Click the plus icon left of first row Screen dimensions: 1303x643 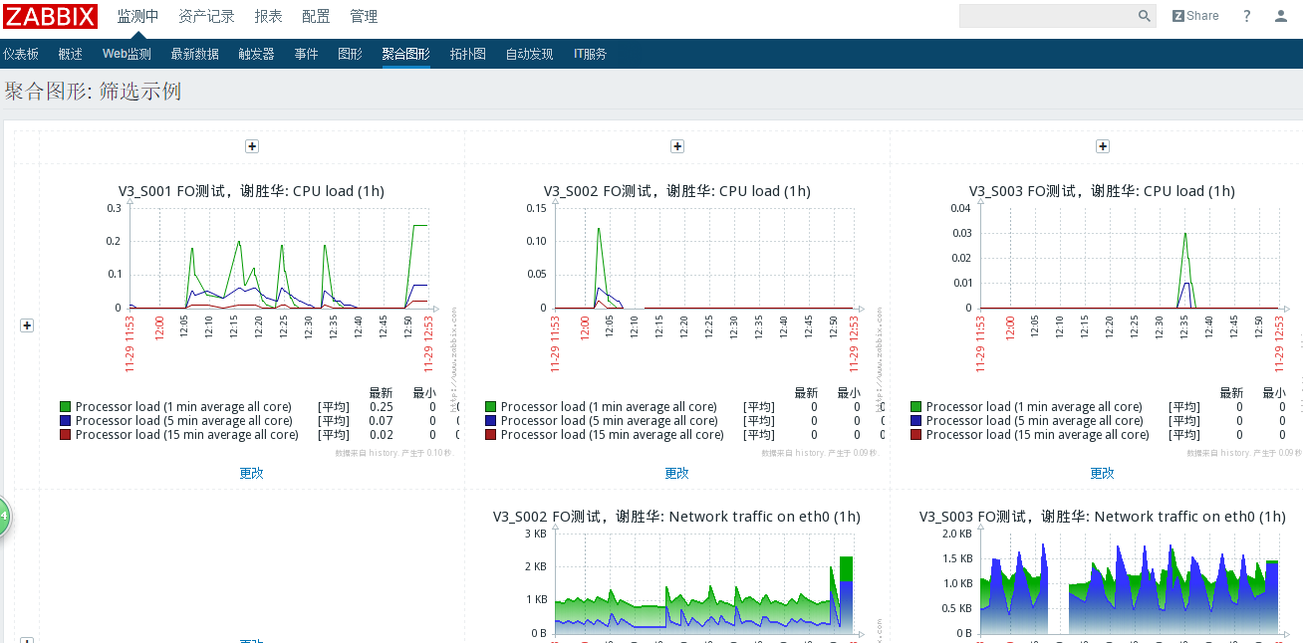27,325
